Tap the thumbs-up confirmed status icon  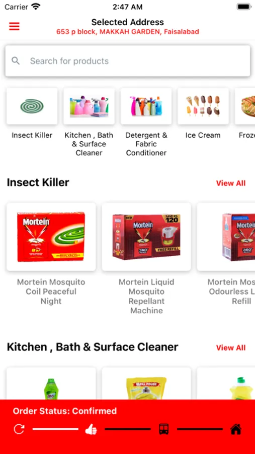[x=91, y=429]
